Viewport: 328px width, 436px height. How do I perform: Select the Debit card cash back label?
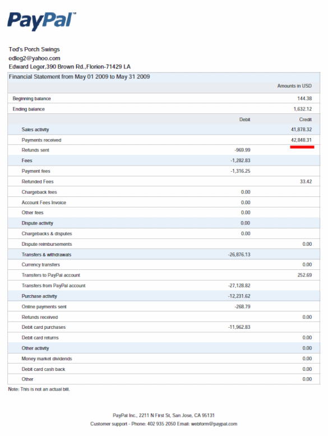point(43,369)
